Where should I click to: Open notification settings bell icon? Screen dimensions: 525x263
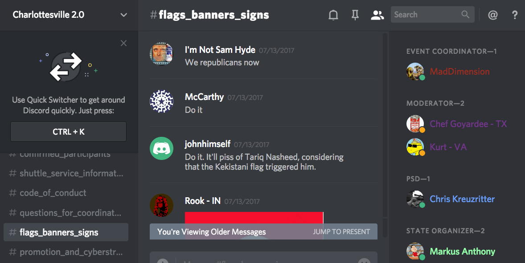point(333,15)
